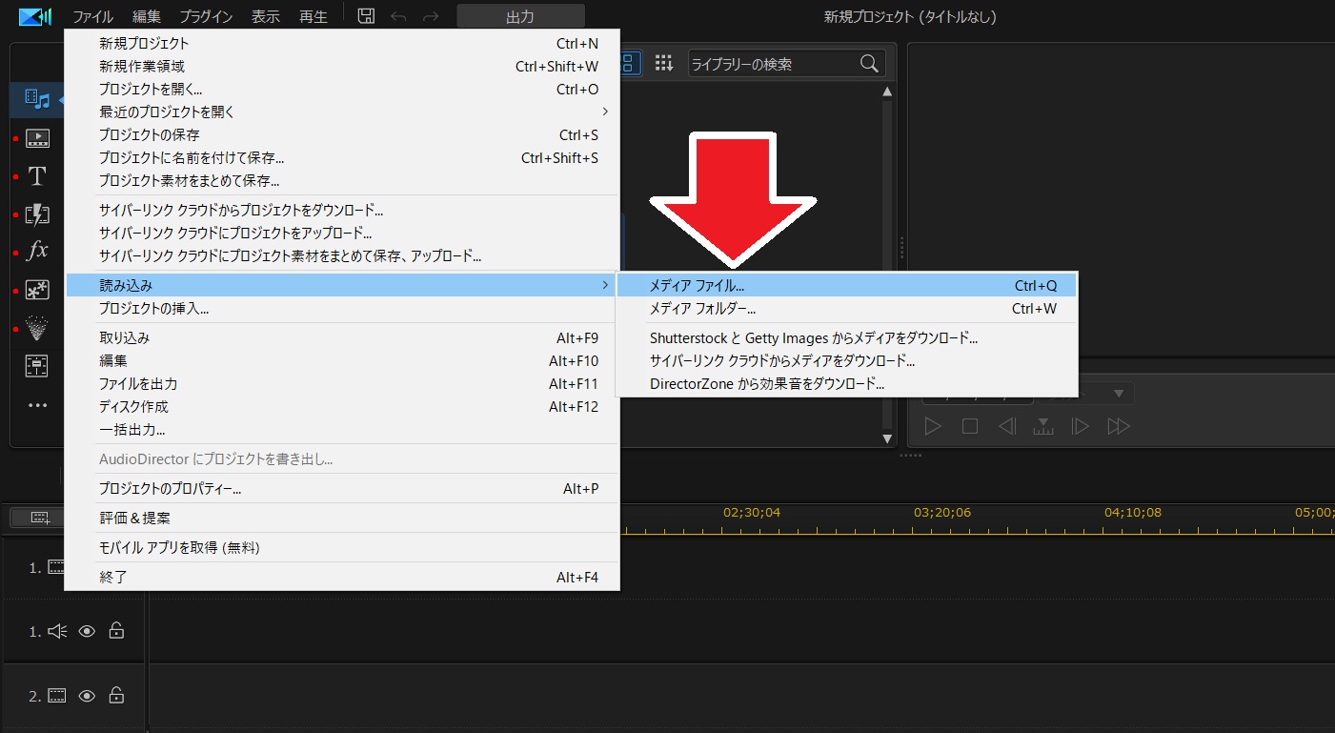
Task: Click the 出力 button in the top bar
Action: (520, 16)
